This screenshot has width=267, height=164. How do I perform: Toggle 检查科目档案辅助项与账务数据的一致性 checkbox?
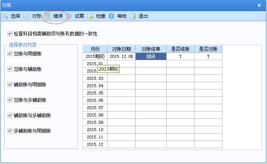pyautogui.click(x=10, y=34)
